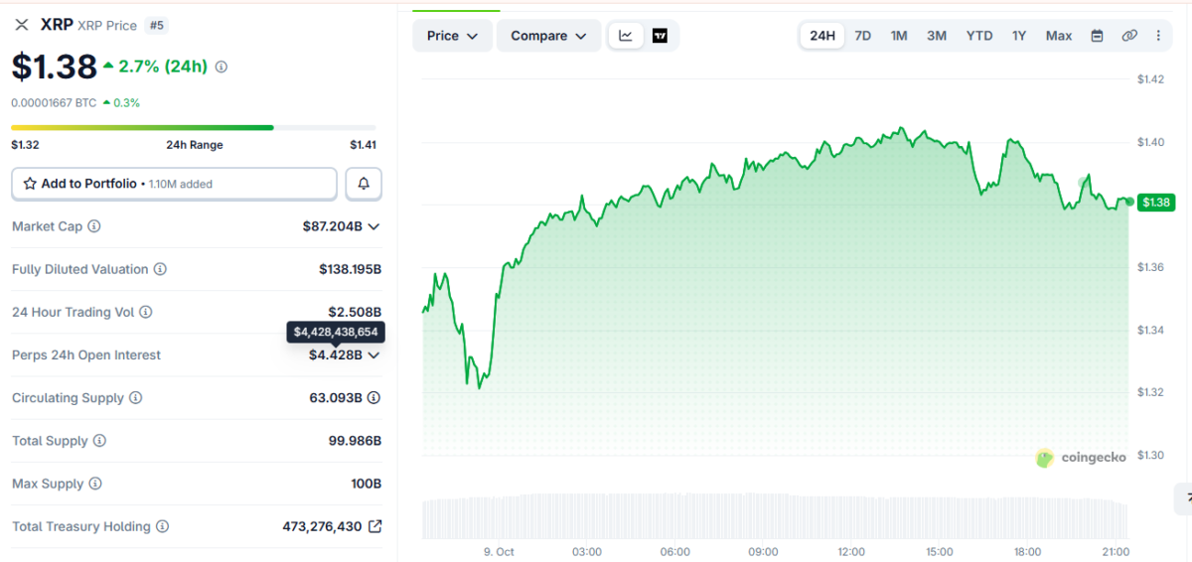
Task: Click the $1.41 range high label
Action: pos(363,145)
